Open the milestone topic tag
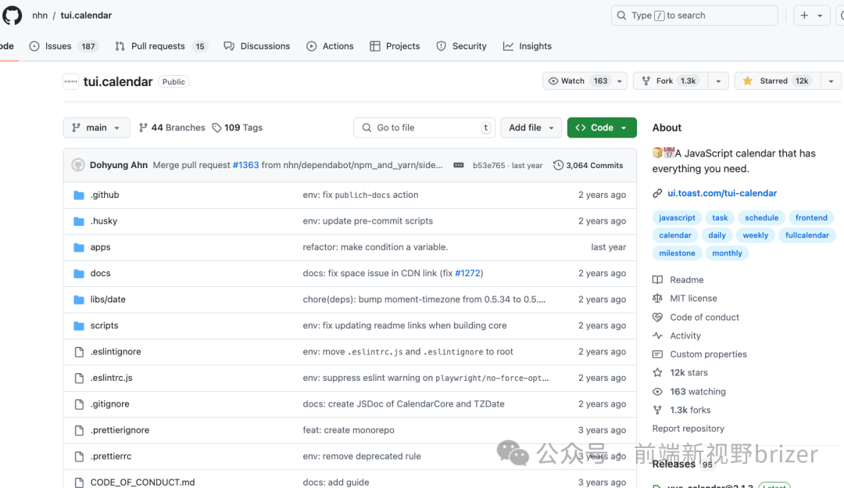Viewport: 844px width, 488px height. (677, 253)
